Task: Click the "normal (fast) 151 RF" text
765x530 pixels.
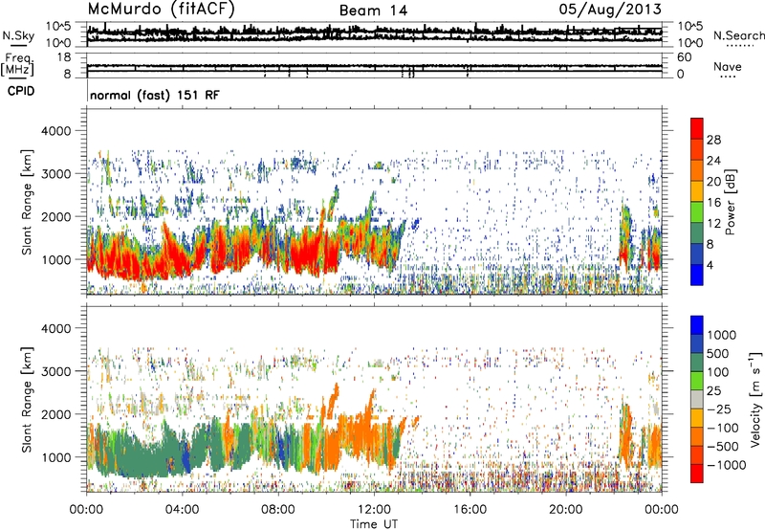Action: [x=155, y=95]
